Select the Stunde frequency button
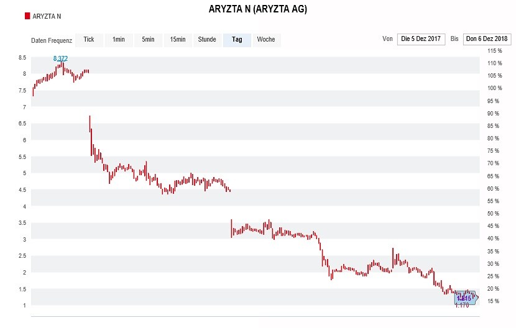 pyautogui.click(x=207, y=40)
